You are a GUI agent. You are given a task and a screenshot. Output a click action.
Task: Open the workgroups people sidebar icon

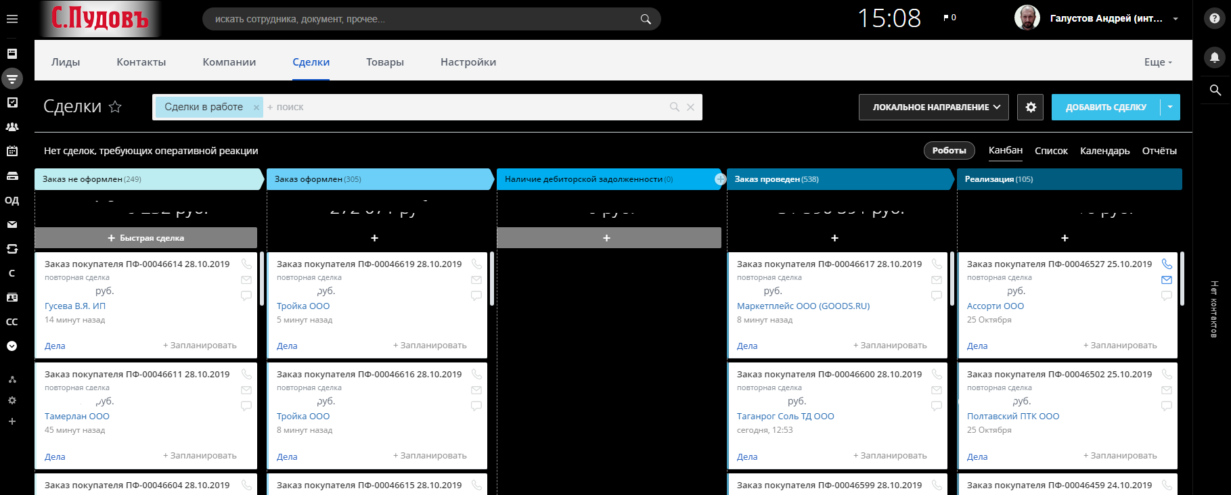tap(12, 127)
